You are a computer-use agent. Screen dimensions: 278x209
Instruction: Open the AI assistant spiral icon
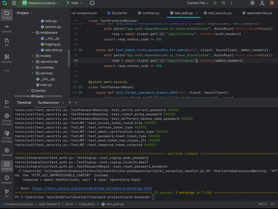point(252,3)
